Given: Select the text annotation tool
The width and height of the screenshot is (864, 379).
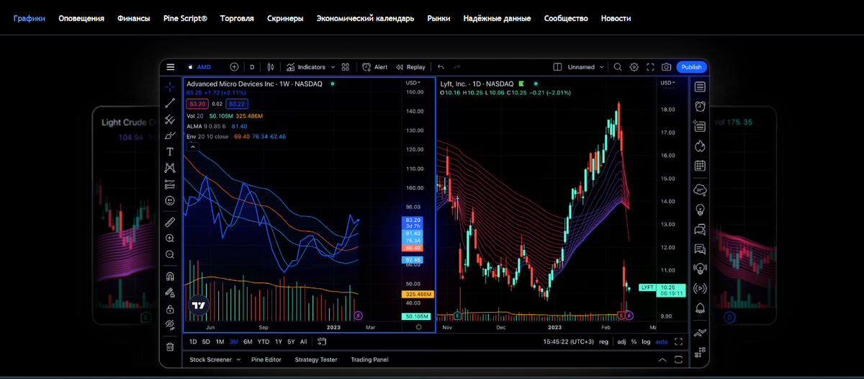Looking at the screenshot, I should [x=170, y=151].
